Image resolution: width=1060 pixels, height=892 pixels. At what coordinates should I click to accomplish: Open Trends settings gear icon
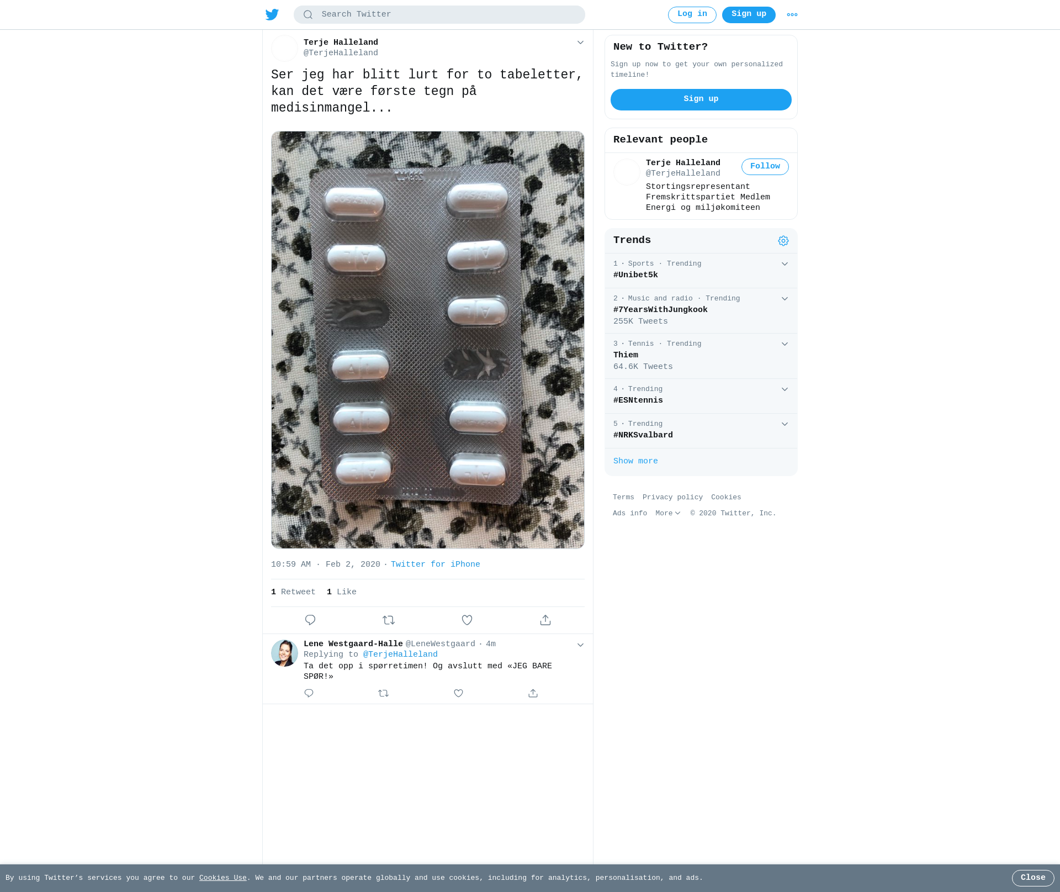point(783,241)
